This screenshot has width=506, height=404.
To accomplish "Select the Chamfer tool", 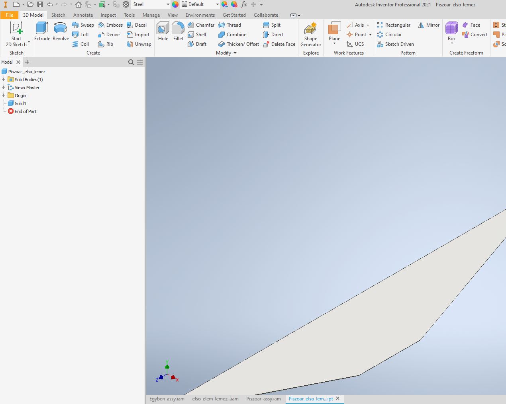I will pyautogui.click(x=201, y=25).
